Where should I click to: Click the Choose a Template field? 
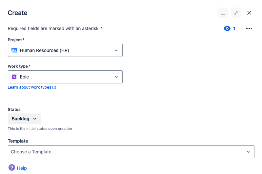(128, 152)
